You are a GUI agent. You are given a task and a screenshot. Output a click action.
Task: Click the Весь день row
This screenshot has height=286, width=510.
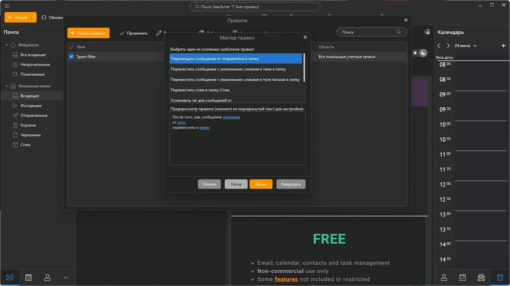(x=472, y=57)
